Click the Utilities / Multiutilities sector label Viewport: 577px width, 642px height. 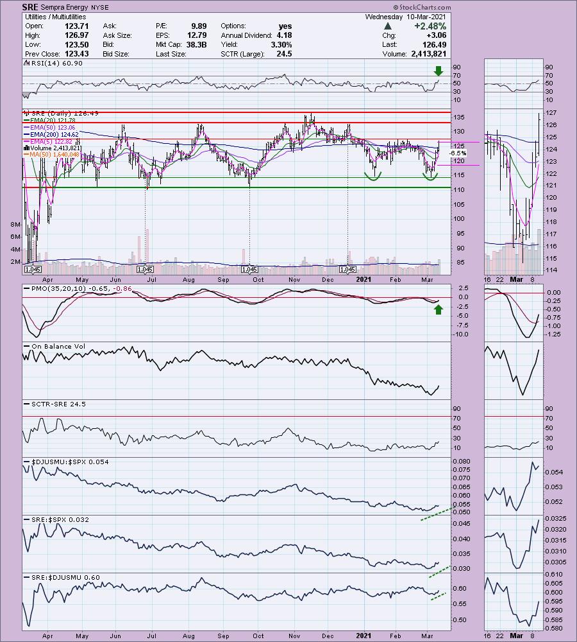[56, 17]
